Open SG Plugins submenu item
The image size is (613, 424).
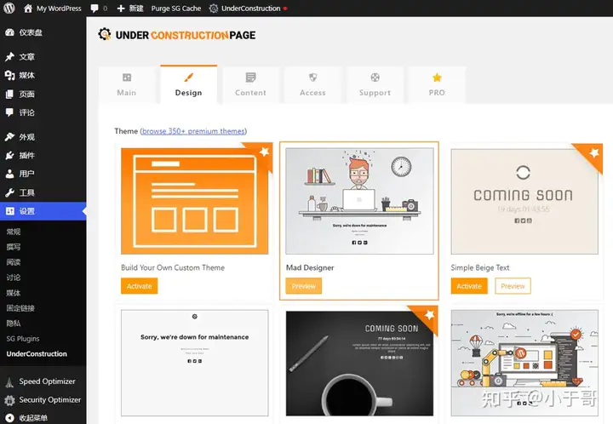(x=23, y=338)
